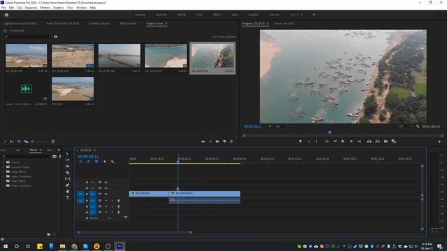Open the Window menu
Screen dimensions: 447x251
pos(81,8)
